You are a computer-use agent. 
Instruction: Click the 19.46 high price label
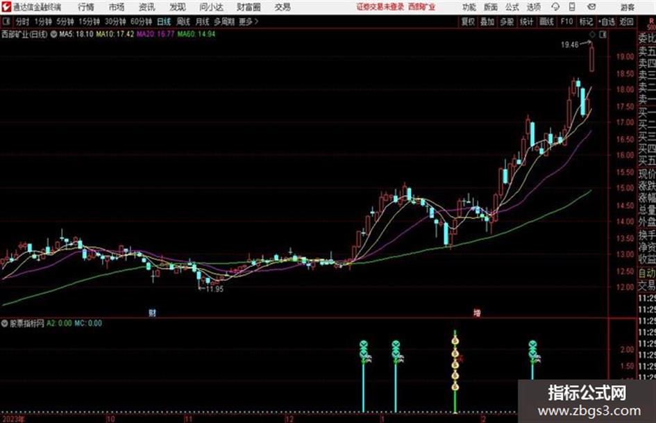[x=569, y=44]
